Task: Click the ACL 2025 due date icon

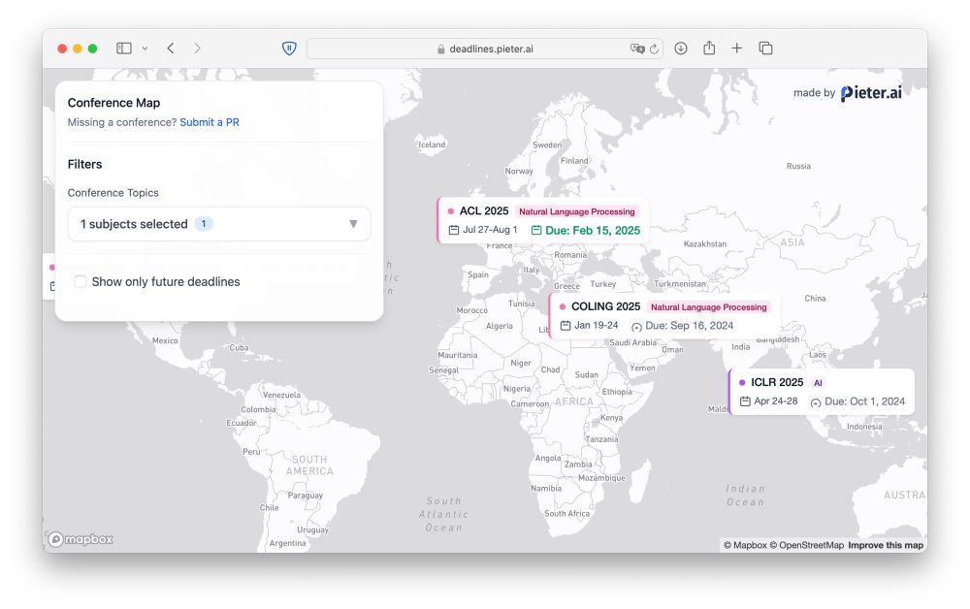Action: click(536, 231)
